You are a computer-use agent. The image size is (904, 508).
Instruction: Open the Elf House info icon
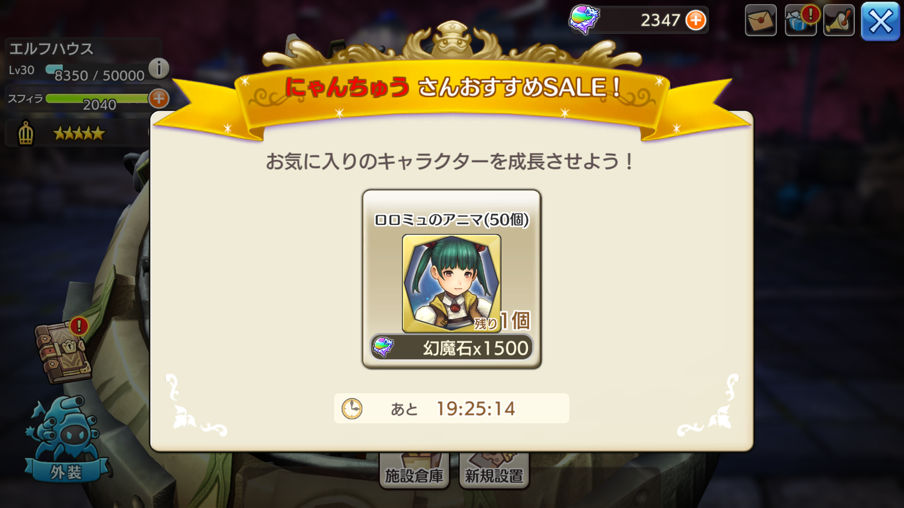[159, 68]
